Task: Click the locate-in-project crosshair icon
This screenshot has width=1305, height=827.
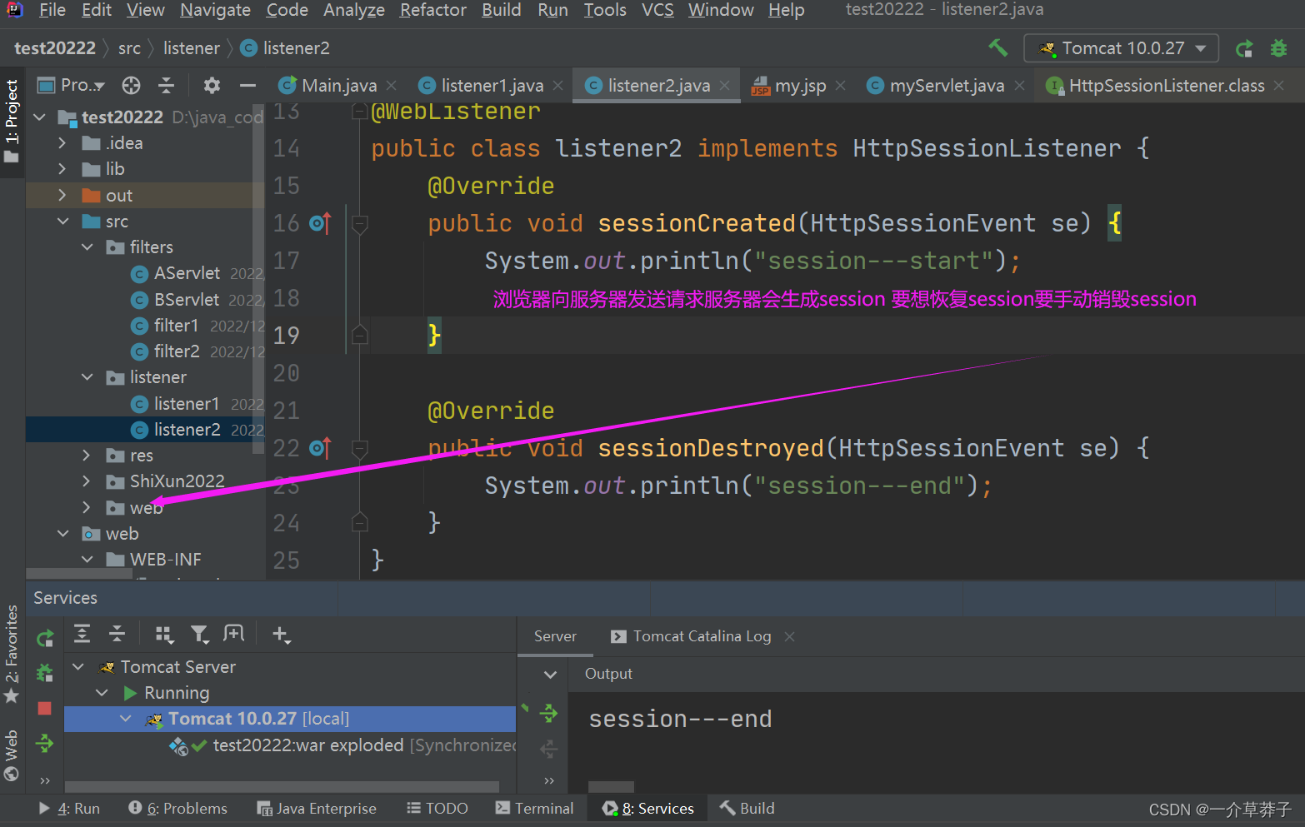Action: click(x=131, y=85)
